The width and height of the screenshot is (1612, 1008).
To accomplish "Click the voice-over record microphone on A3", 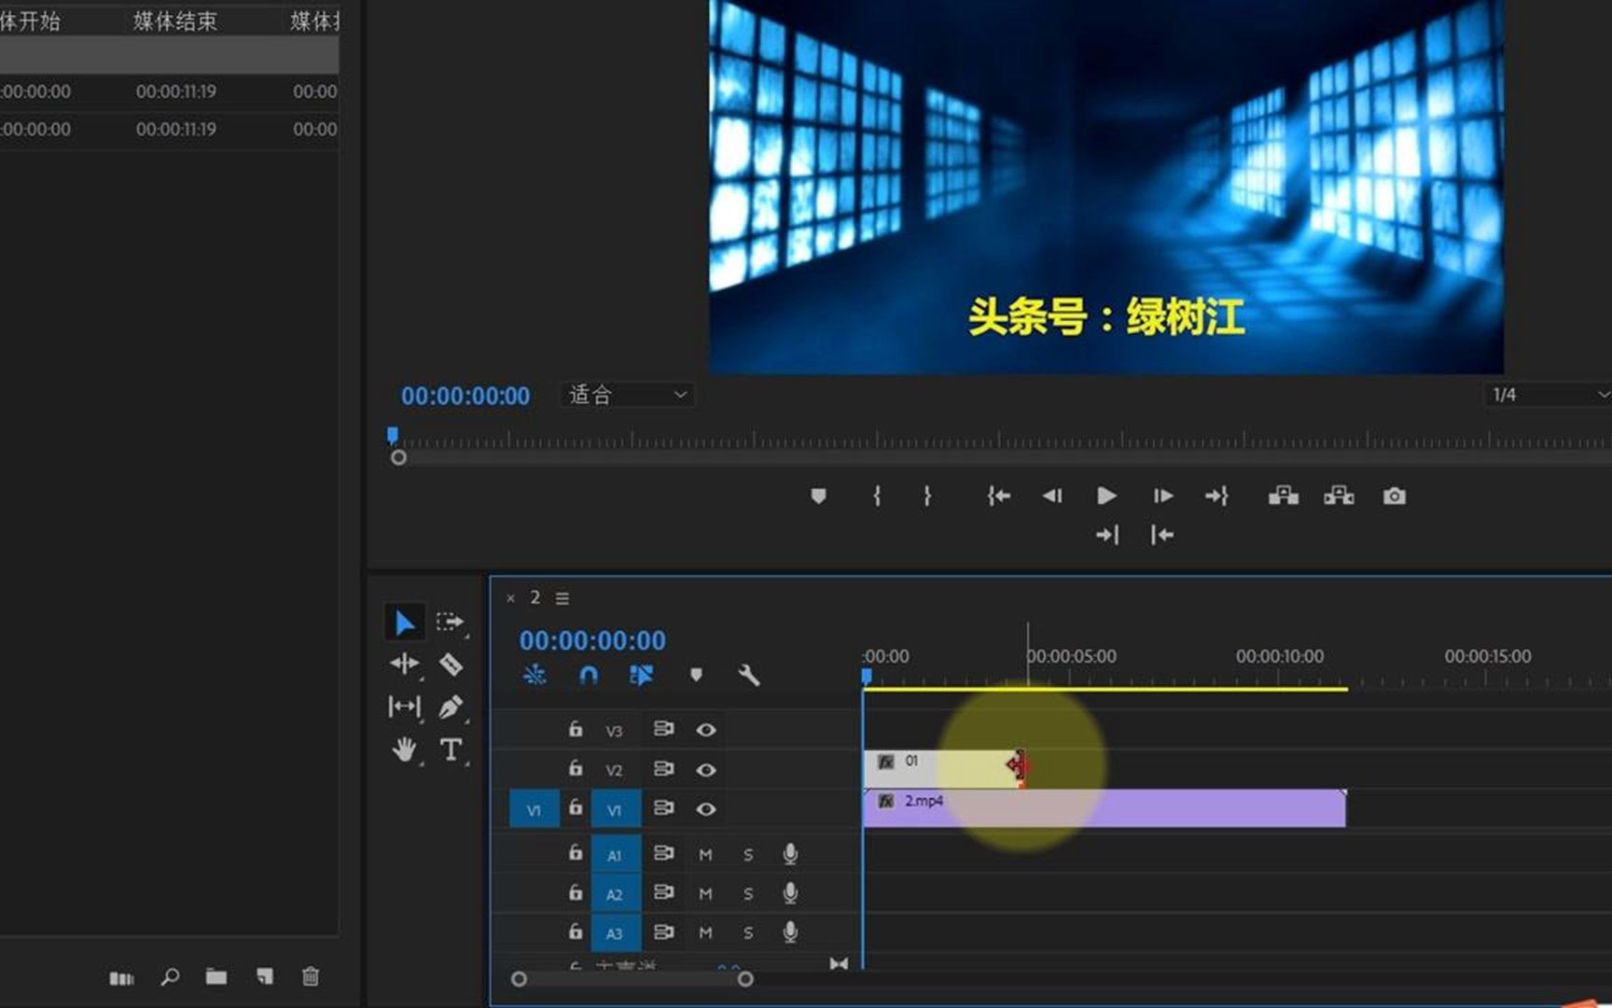I will click(x=790, y=931).
